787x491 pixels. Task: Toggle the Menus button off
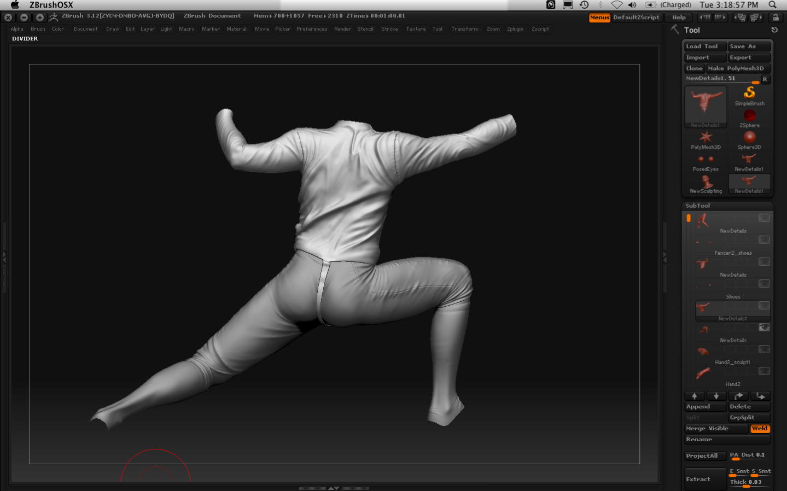click(x=599, y=17)
